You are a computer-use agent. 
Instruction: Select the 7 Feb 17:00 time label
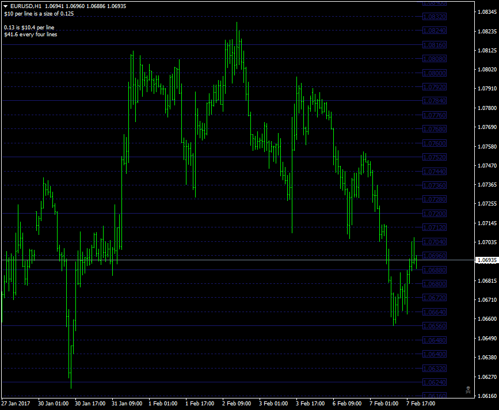click(x=421, y=404)
